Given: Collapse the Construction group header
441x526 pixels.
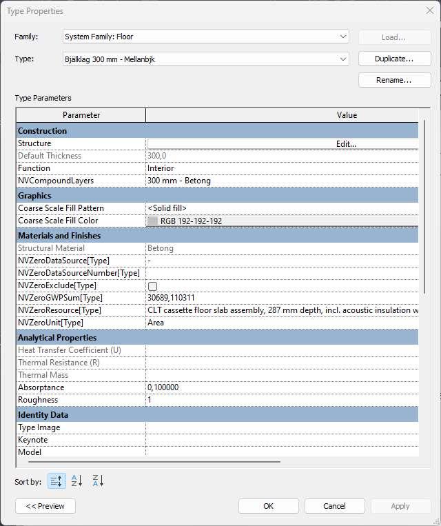Looking at the screenshot, I should 217,130.
